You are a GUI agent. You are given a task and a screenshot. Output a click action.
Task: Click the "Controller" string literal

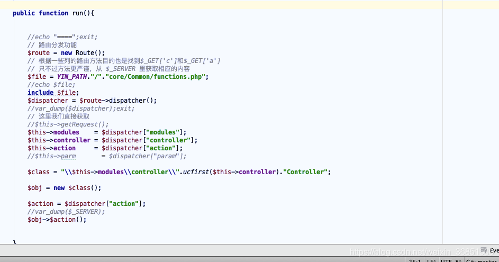tap(305, 172)
